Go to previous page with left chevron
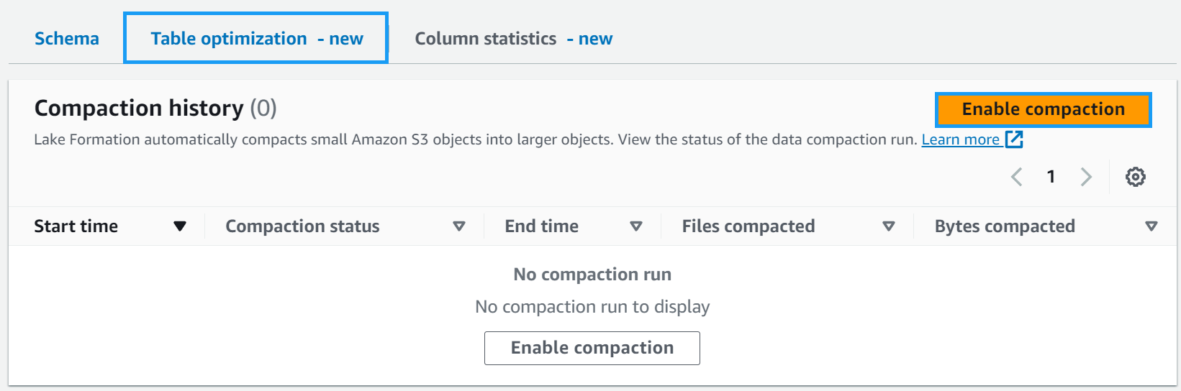The image size is (1181, 391). point(1017,177)
